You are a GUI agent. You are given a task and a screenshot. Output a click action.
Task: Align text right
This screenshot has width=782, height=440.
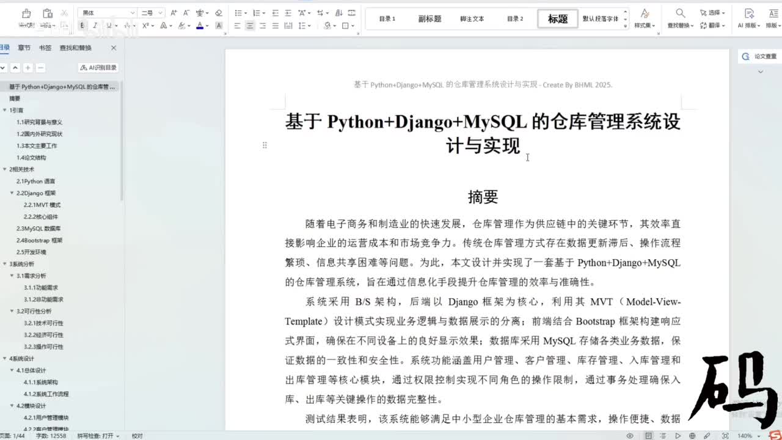[x=263, y=26]
